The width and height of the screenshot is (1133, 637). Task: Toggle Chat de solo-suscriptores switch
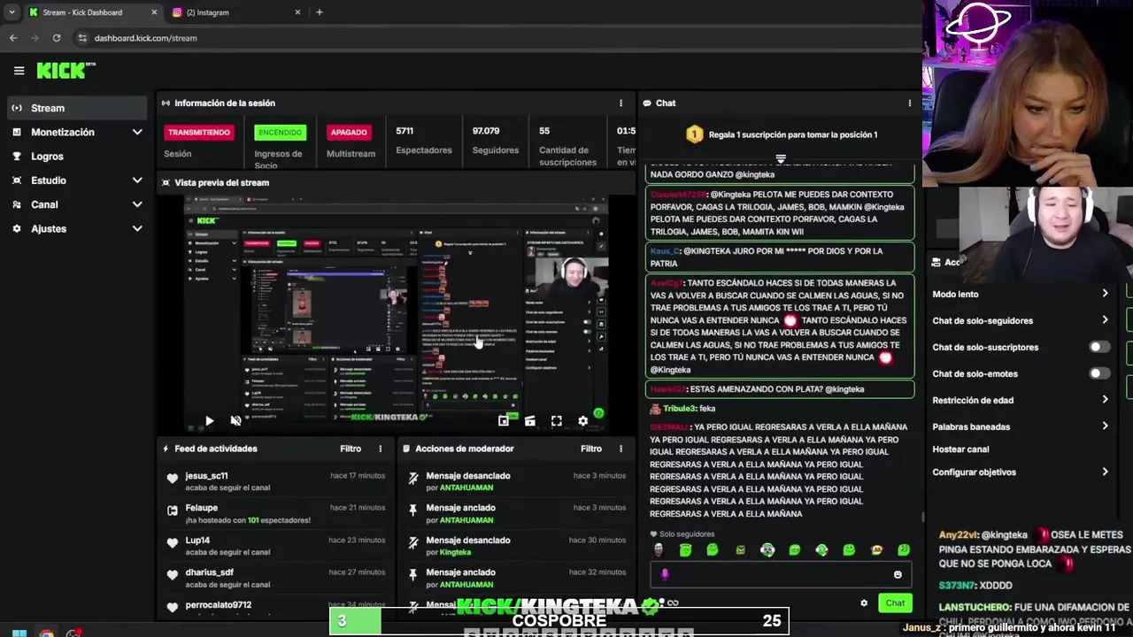point(1098,347)
